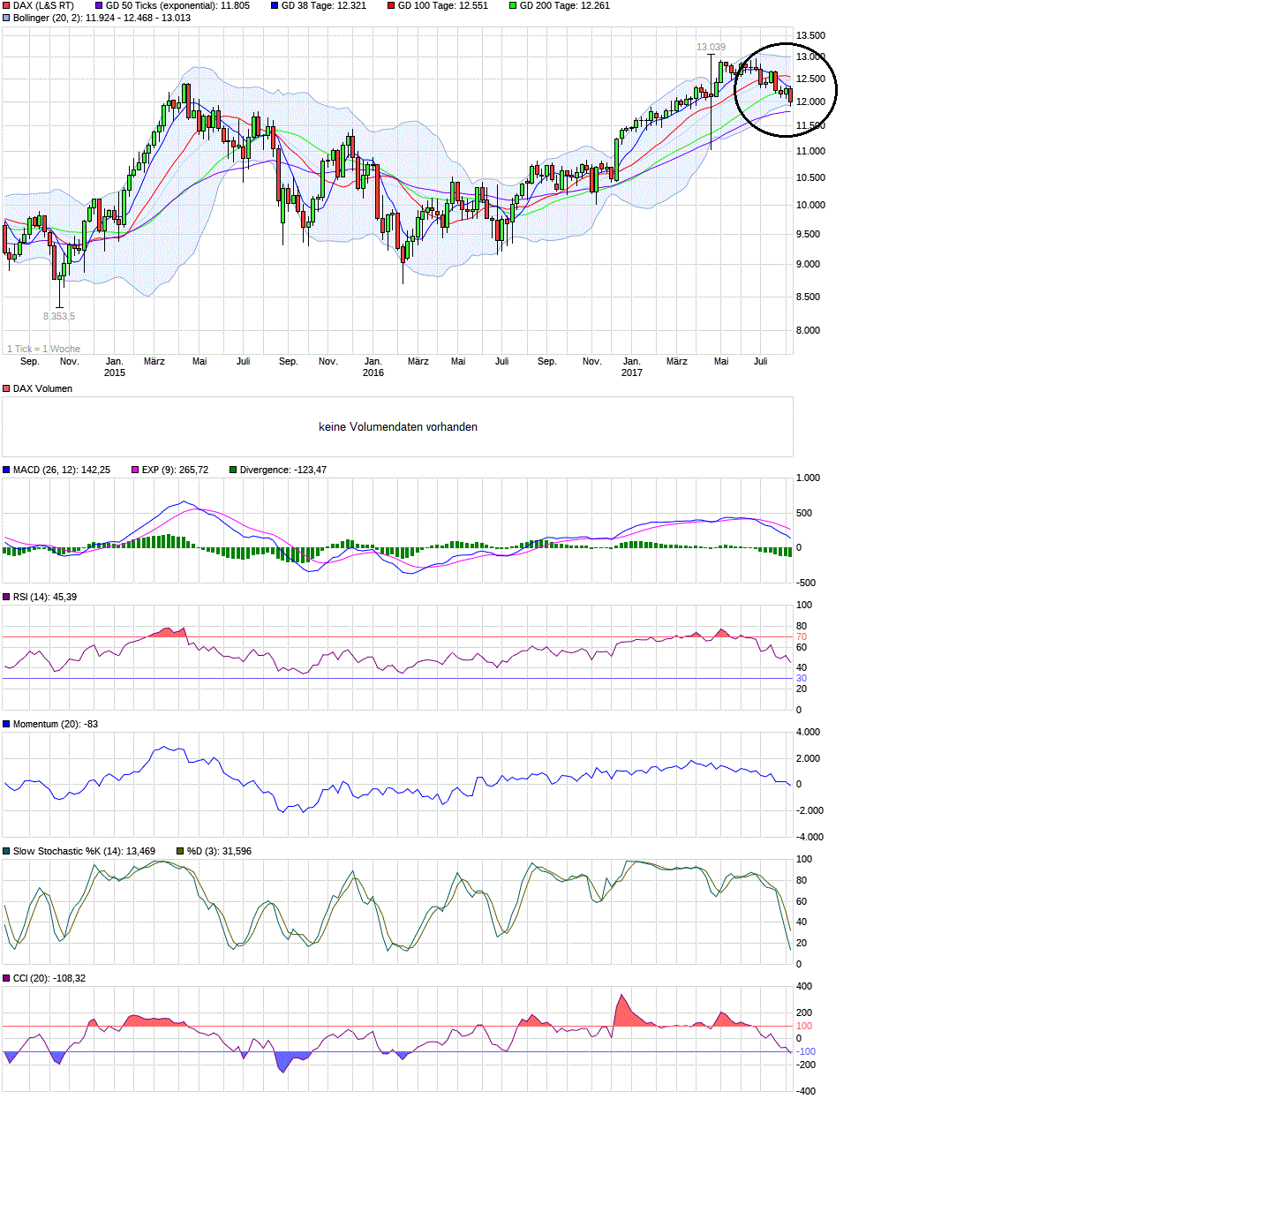Click the -400 value on CCI axis
This screenshot has height=1227, width=1280.
pyautogui.click(x=806, y=1091)
